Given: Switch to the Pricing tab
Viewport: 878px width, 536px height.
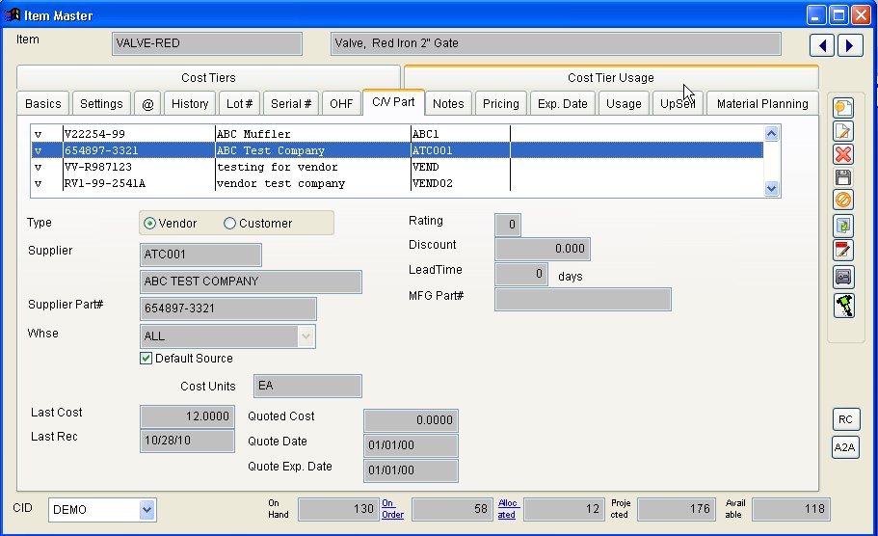Looking at the screenshot, I should [x=501, y=104].
